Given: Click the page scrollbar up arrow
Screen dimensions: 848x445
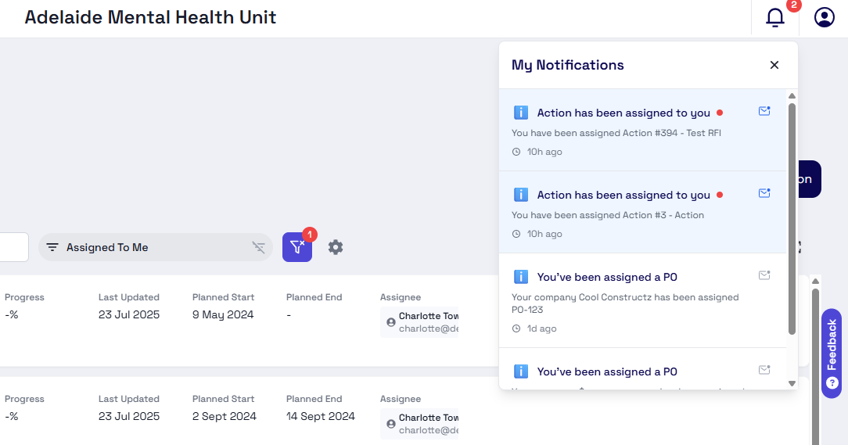Looking at the screenshot, I should point(816,282).
